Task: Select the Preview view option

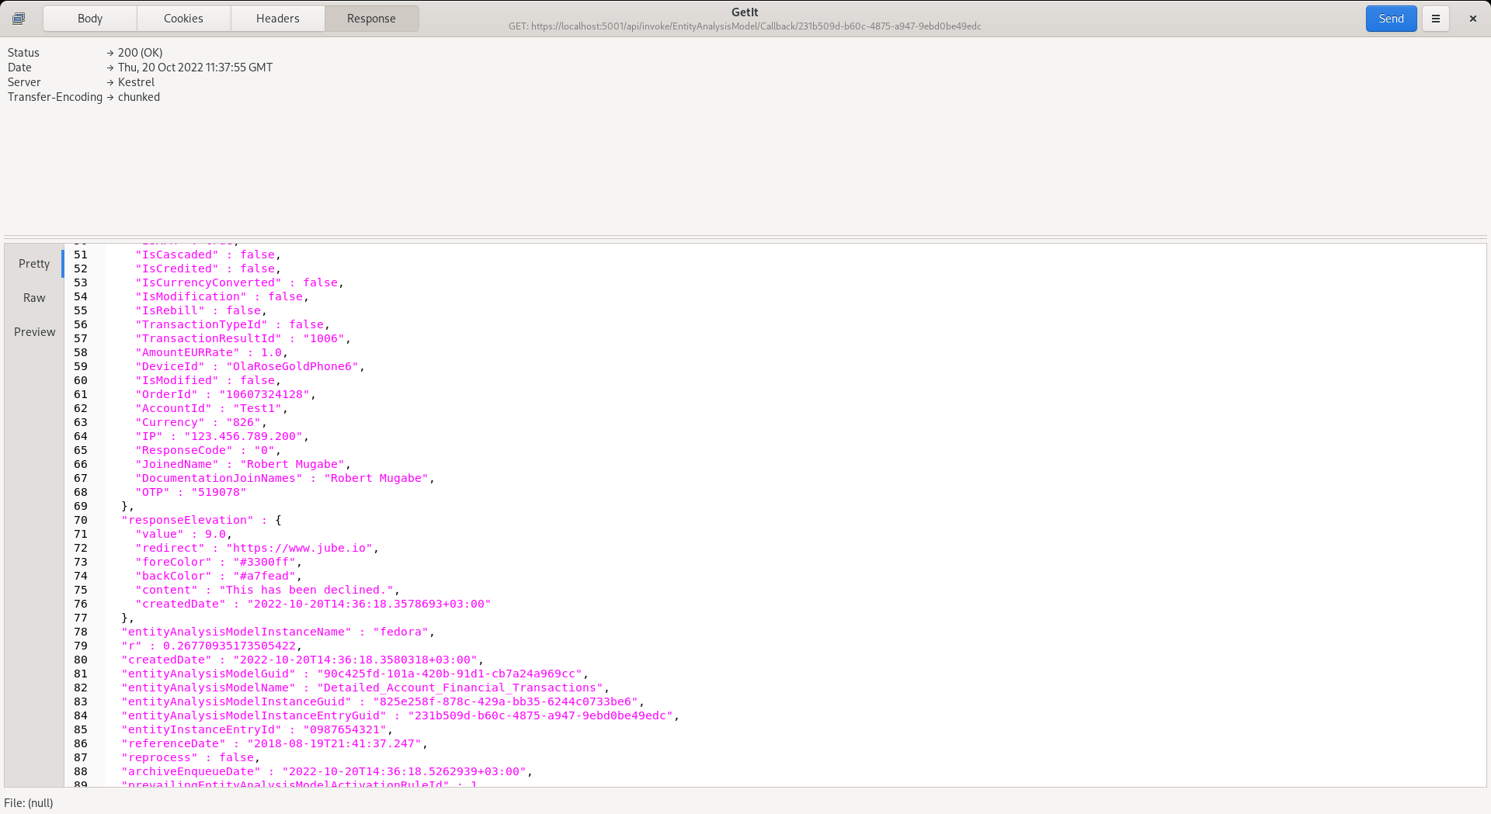Action: tap(34, 332)
